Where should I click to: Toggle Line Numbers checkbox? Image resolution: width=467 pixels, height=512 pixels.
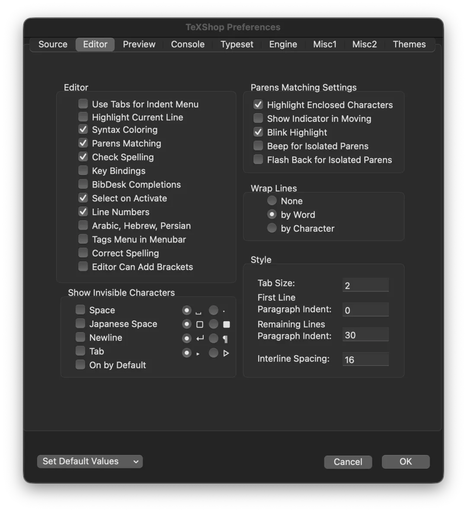point(83,212)
